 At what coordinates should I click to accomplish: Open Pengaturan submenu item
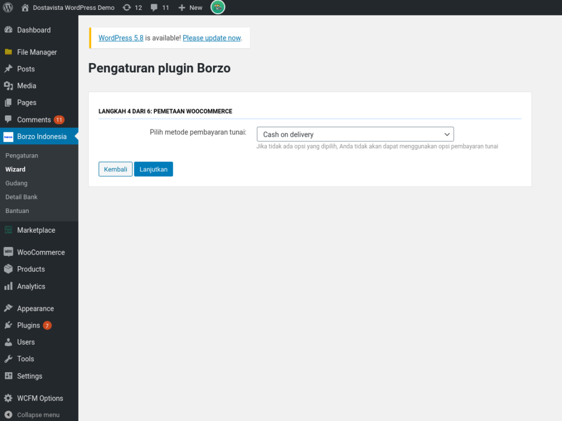[21, 156]
